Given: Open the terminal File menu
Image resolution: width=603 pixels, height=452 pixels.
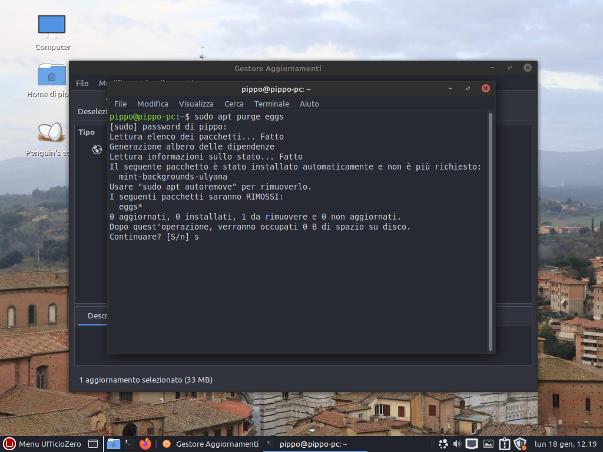Looking at the screenshot, I should 120,104.
